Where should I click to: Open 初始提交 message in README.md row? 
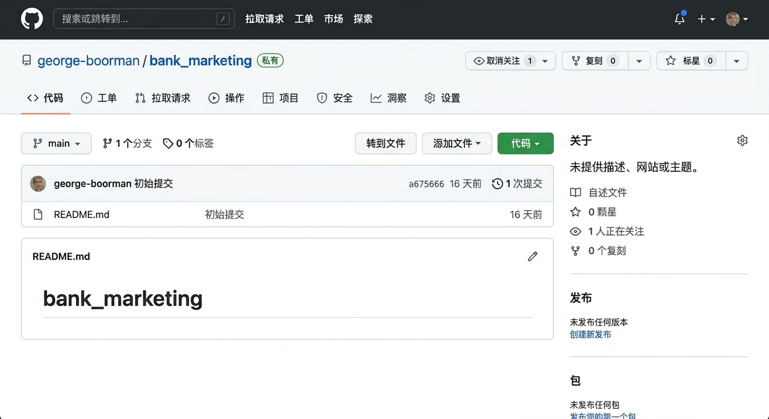[224, 214]
